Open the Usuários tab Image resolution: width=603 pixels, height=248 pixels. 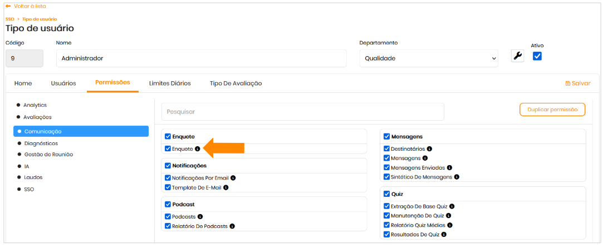click(63, 83)
